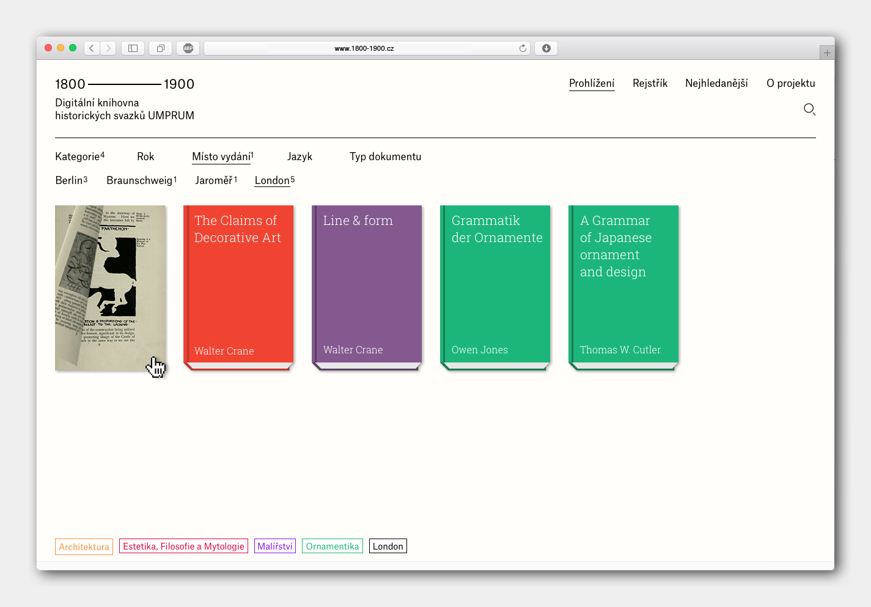871x607 pixels.
Task: Click the search magnifier icon
Action: pyautogui.click(x=809, y=109)
